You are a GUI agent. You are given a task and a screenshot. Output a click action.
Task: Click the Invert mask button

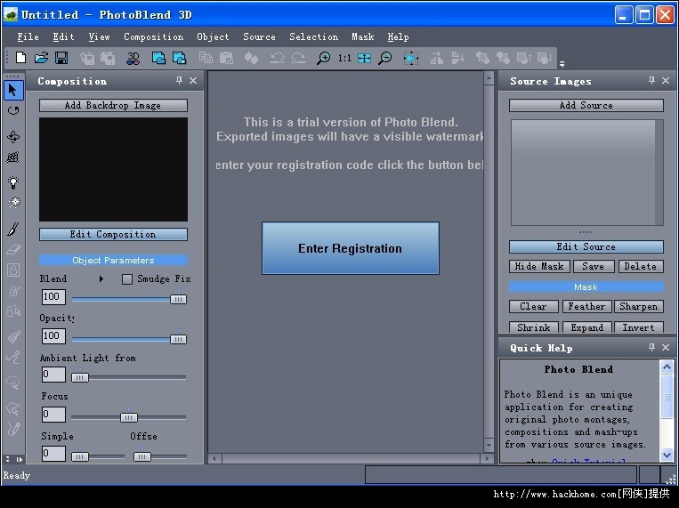(x=638, y=327)
